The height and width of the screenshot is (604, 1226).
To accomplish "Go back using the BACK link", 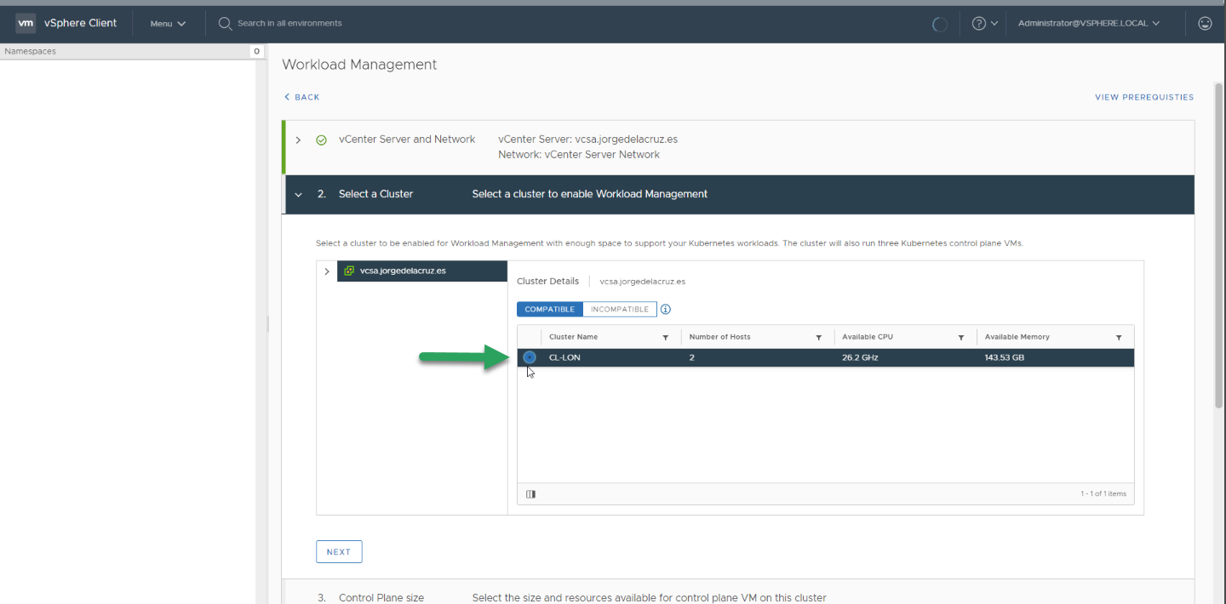I will point(301,97).
